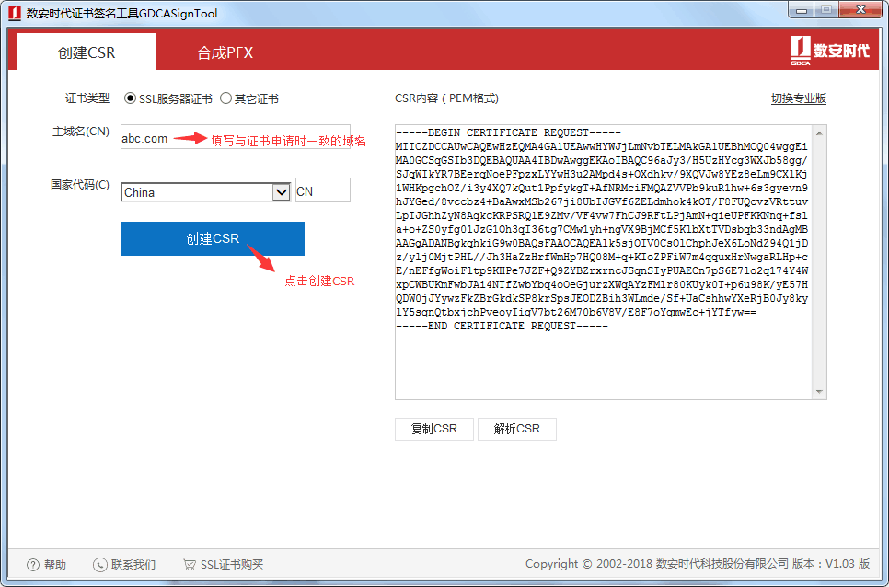Click the 切换专业版 link
The width and height of the screenshot is (889, 587).
tap(798, 98)
